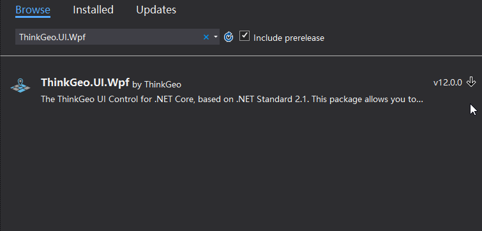Select the Browse tab
Image resolution: width=482 pixels, height=231 pixels.
tap(33, 10)
